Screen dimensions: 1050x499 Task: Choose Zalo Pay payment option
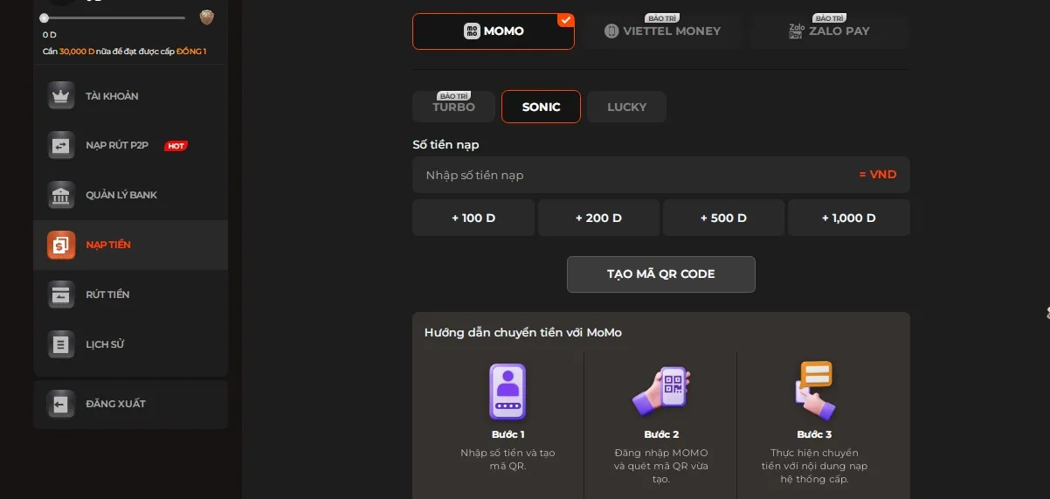pos(829,31)
